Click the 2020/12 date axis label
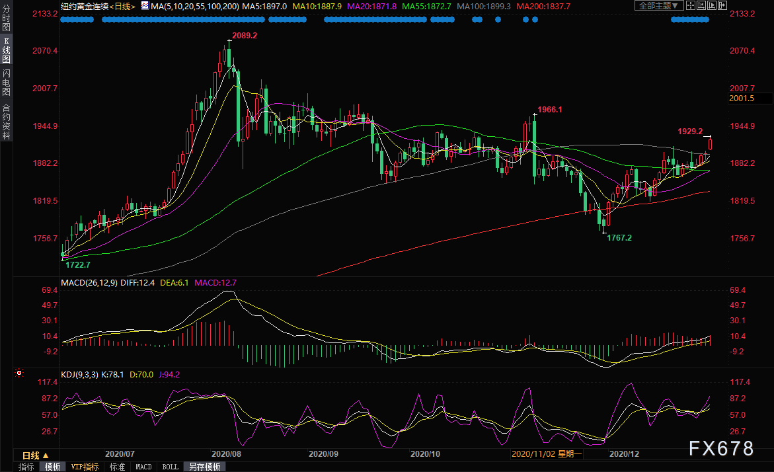Image resolution: width=774 pixels, height=472 pixels. (x=625, y=453)
